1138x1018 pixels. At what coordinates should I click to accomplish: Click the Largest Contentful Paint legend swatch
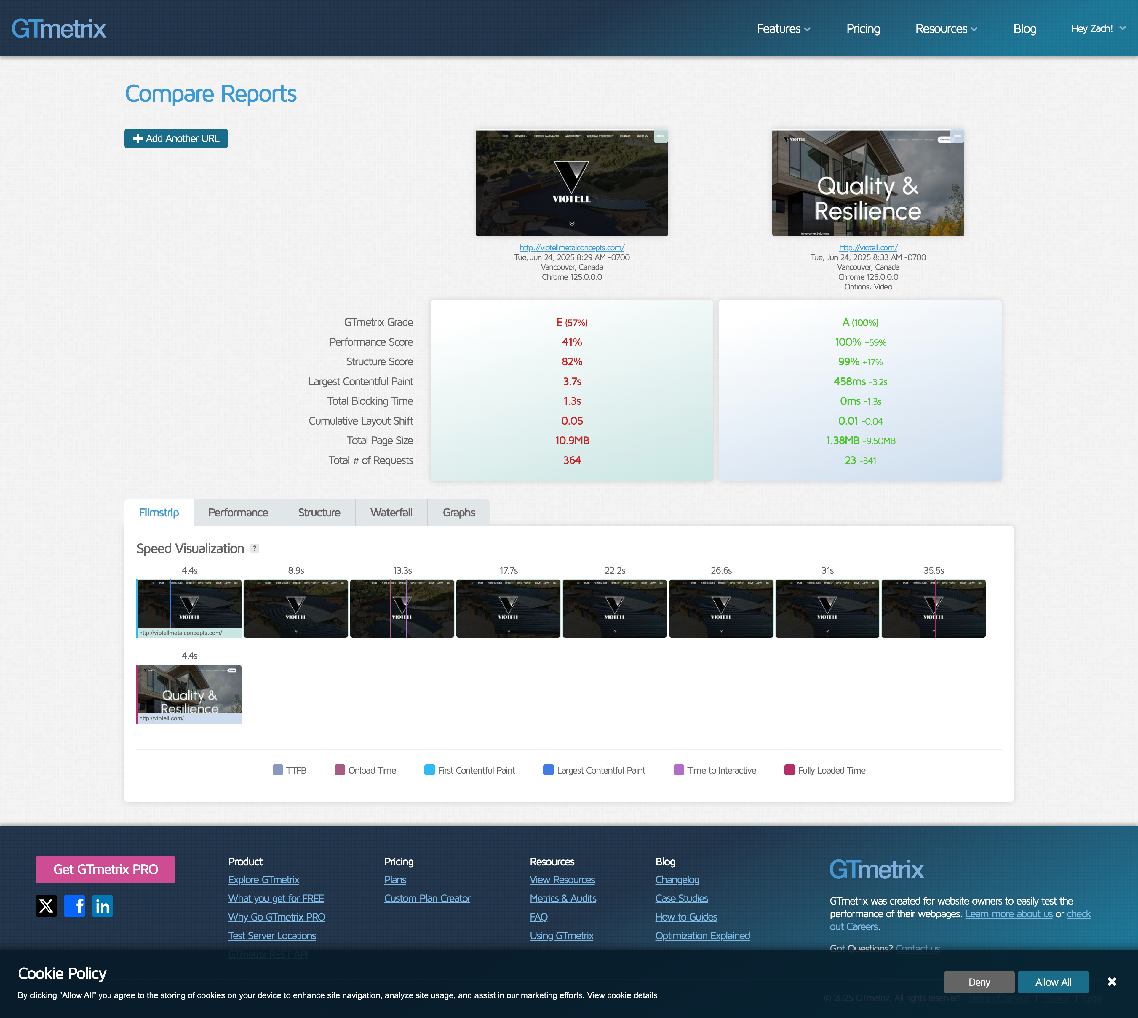click(x=548, y=770)
